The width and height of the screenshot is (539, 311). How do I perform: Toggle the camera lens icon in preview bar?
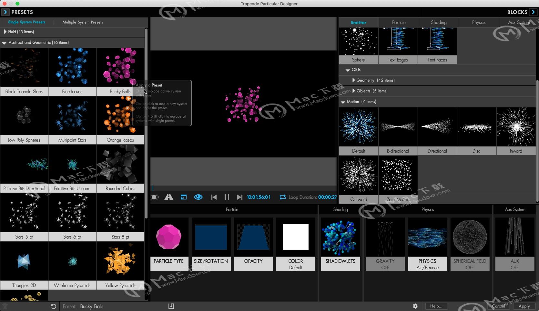point(155,197)
